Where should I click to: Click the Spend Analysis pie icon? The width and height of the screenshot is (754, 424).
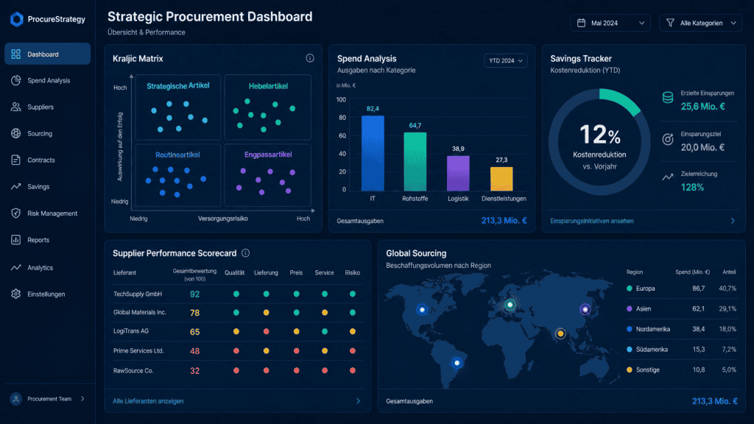pos(16,80)
